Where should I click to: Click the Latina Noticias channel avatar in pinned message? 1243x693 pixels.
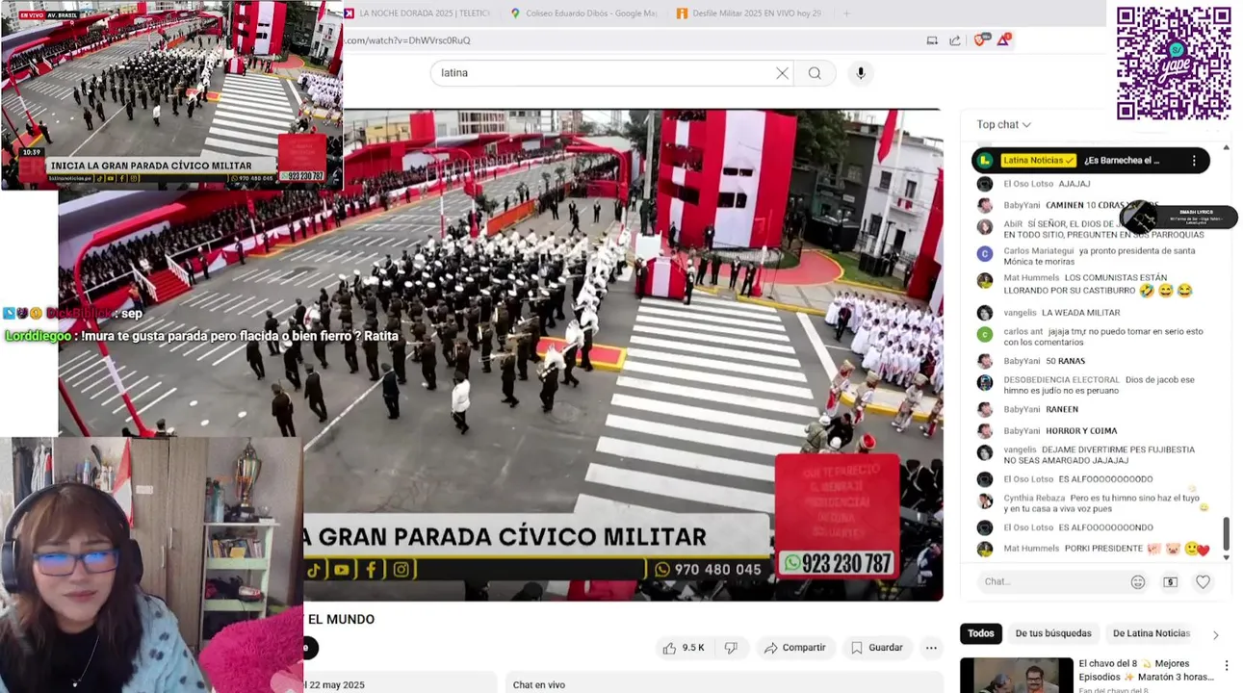point(984,161)
